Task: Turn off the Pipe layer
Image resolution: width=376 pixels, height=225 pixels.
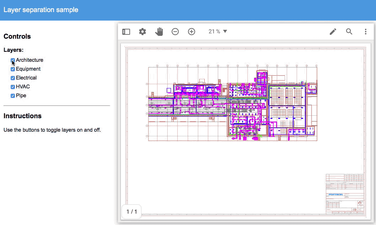Action: pos(13,96)
